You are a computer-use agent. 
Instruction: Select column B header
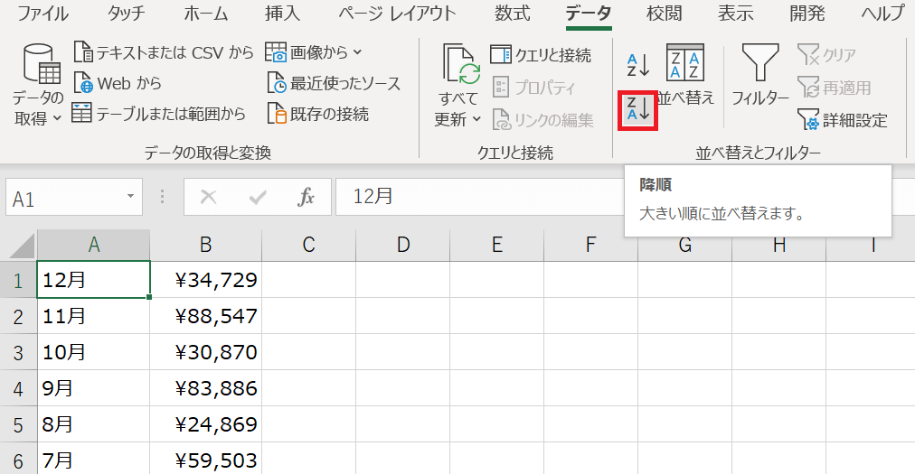205,244
